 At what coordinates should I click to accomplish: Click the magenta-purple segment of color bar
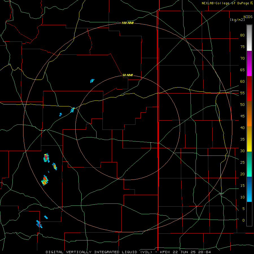[x=249, y=63]
